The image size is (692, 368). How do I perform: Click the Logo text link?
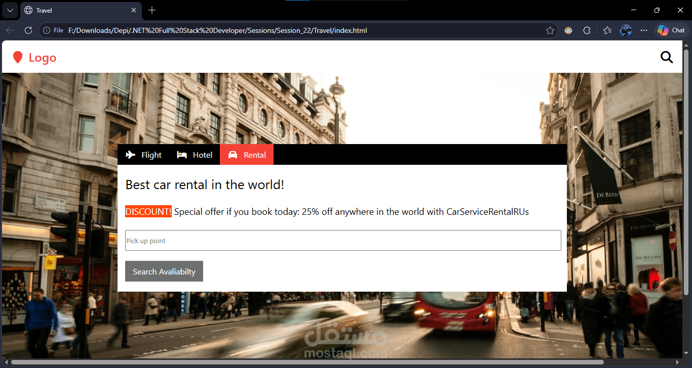(x=43, y=58)
